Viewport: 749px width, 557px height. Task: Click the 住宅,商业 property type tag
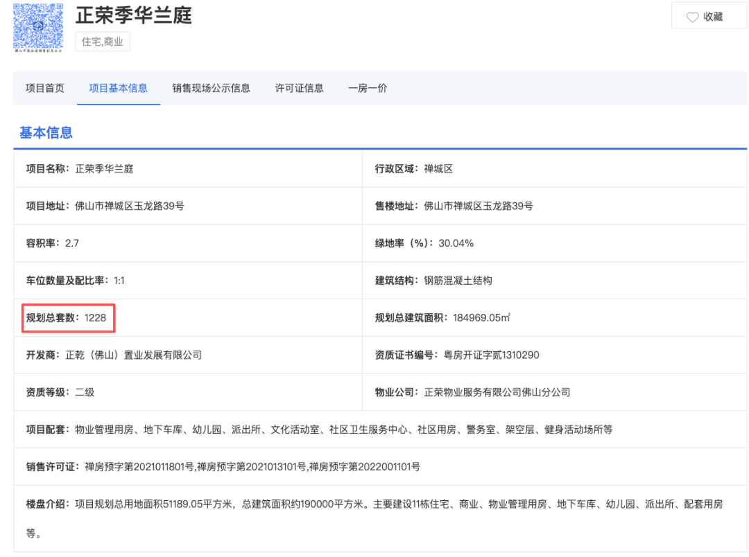[103, 42]
